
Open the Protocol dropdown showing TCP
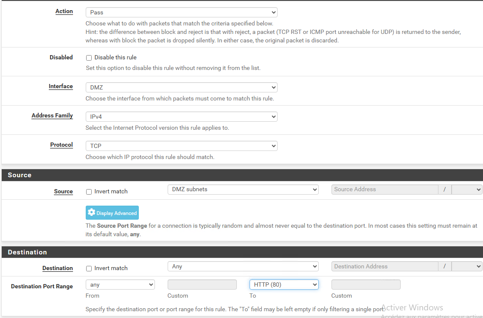click(181, 146)
